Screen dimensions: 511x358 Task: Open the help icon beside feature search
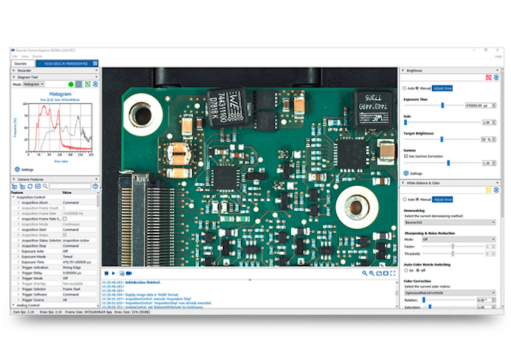point(95,186)
